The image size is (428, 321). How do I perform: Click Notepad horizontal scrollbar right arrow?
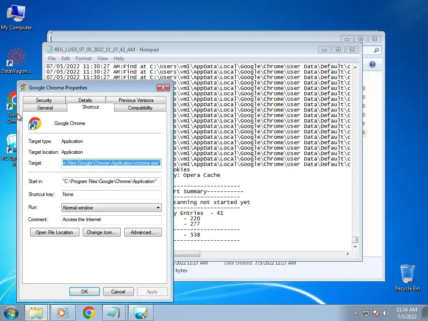tap(348, 254)
